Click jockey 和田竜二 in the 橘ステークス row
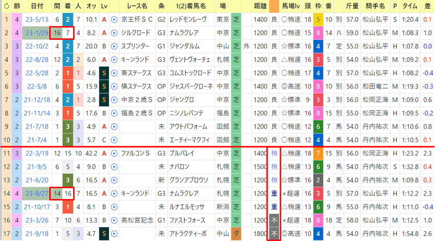The image size is (435, 241). tap(375, 86)
